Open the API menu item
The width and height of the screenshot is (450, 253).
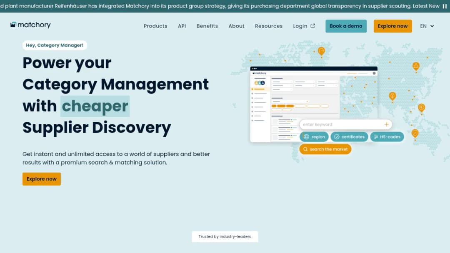(182, 26)
